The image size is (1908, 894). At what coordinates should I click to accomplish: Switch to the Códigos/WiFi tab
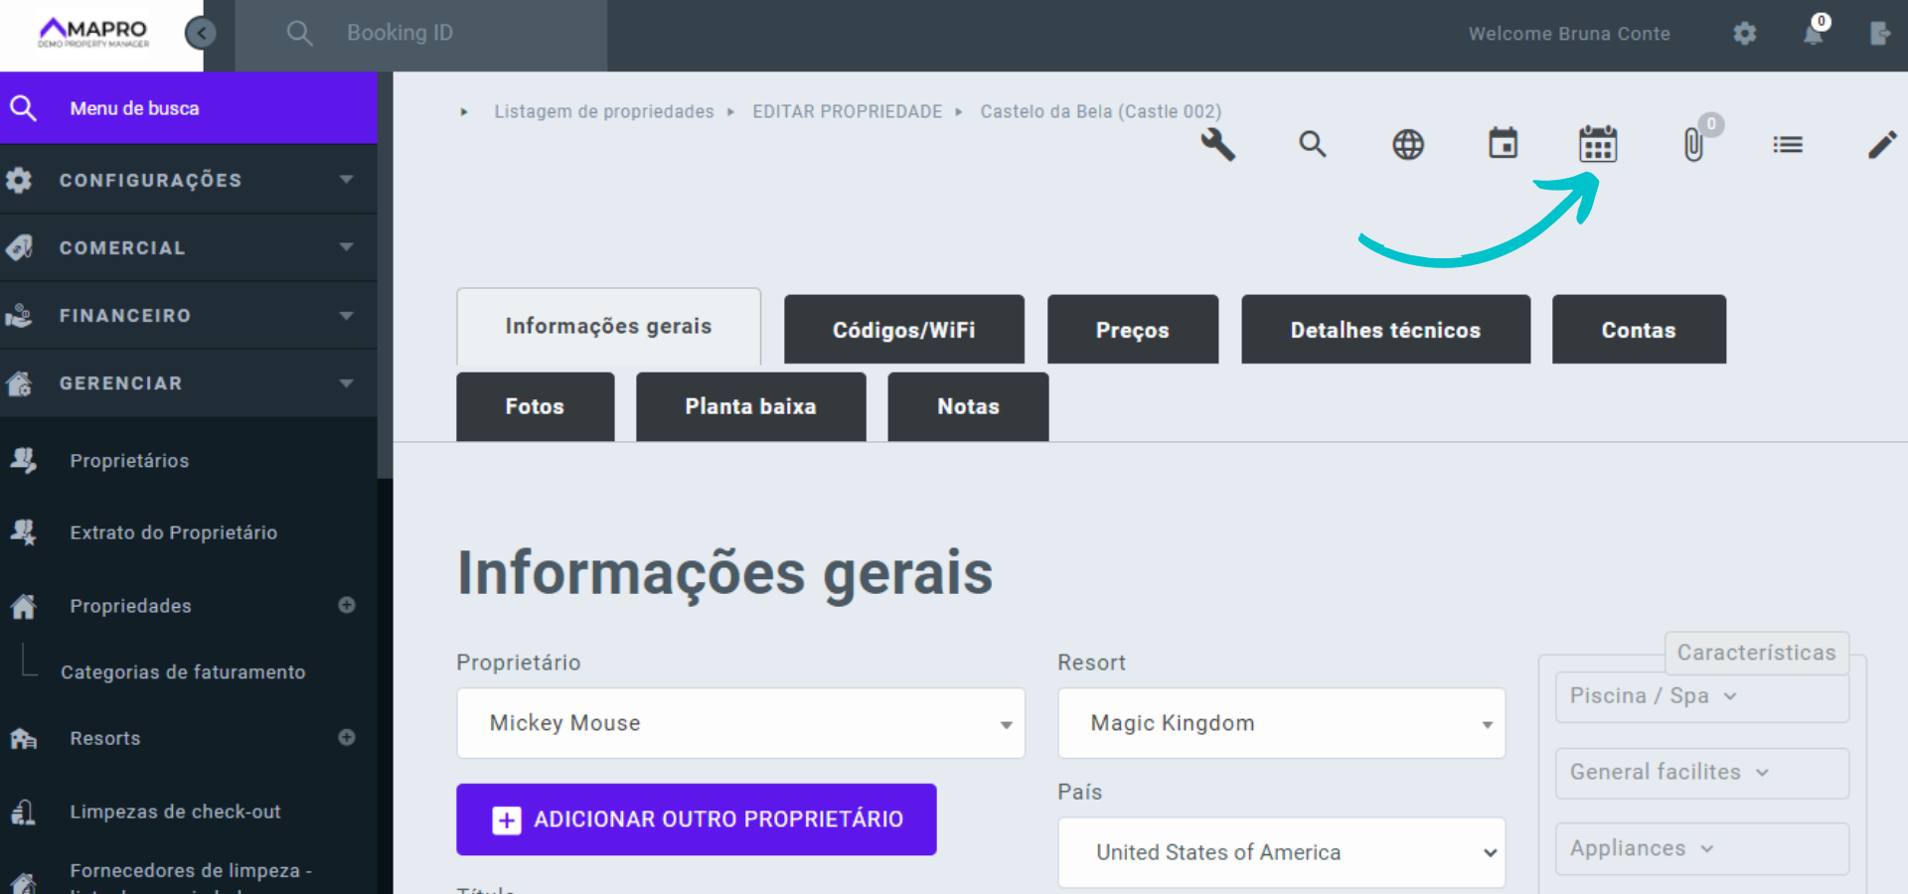tap(903, 329)
